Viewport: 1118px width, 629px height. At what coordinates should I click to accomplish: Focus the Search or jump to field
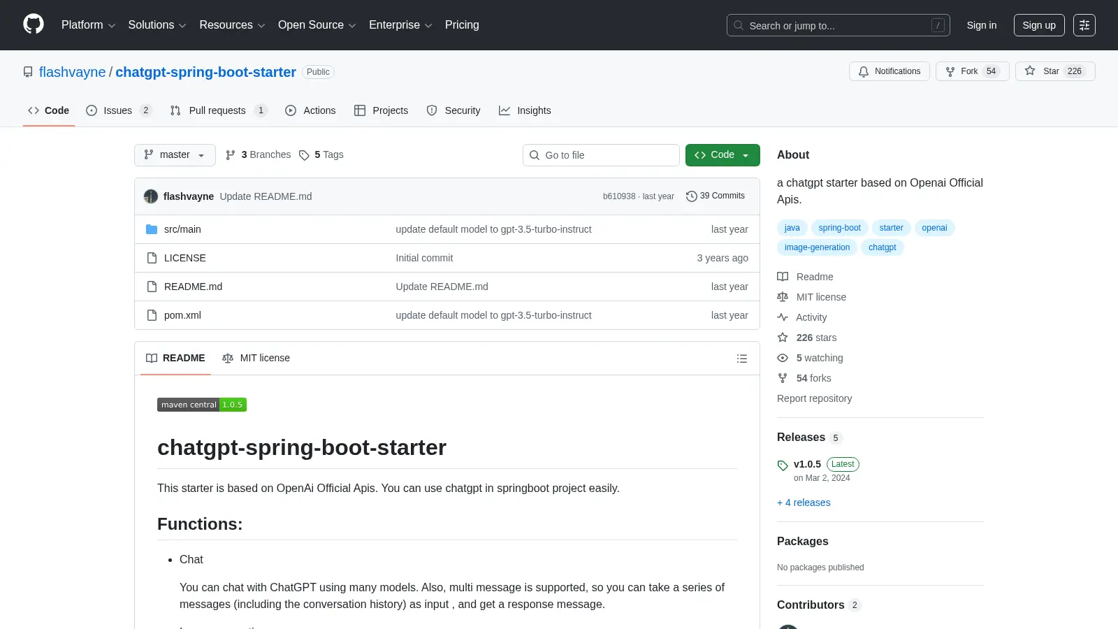pos(838,25)
